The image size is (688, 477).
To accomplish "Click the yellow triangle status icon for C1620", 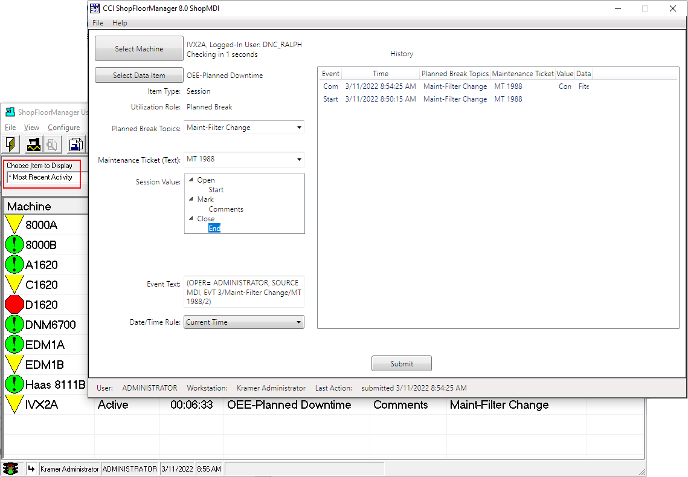I will pos(14,284).
